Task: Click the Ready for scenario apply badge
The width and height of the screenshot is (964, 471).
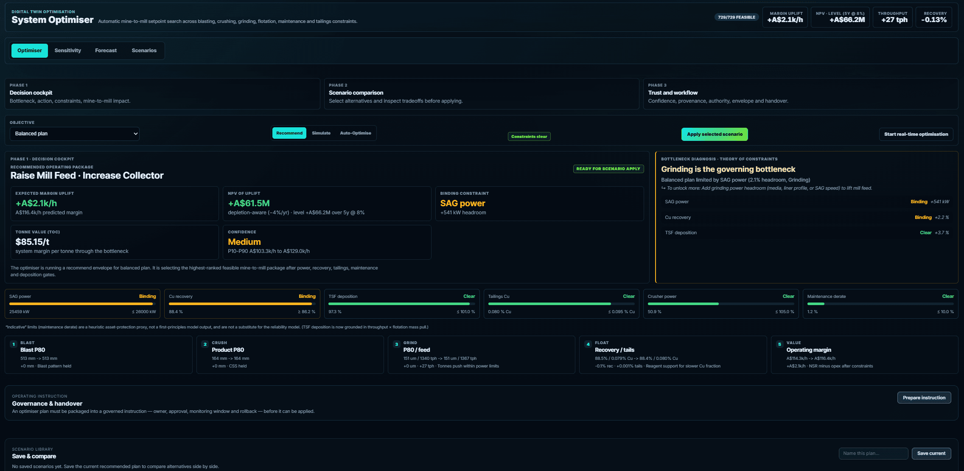Action: click(x=608, y=169)
